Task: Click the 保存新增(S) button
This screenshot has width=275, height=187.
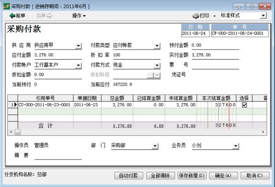Action: click(x=192, y=176)
